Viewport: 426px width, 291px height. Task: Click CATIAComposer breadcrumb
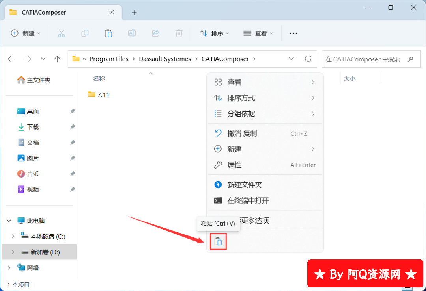click(x=225, y=59)
